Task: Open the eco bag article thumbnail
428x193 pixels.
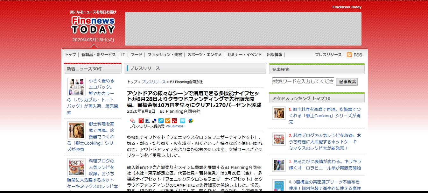Action: (x=76, y=87)
